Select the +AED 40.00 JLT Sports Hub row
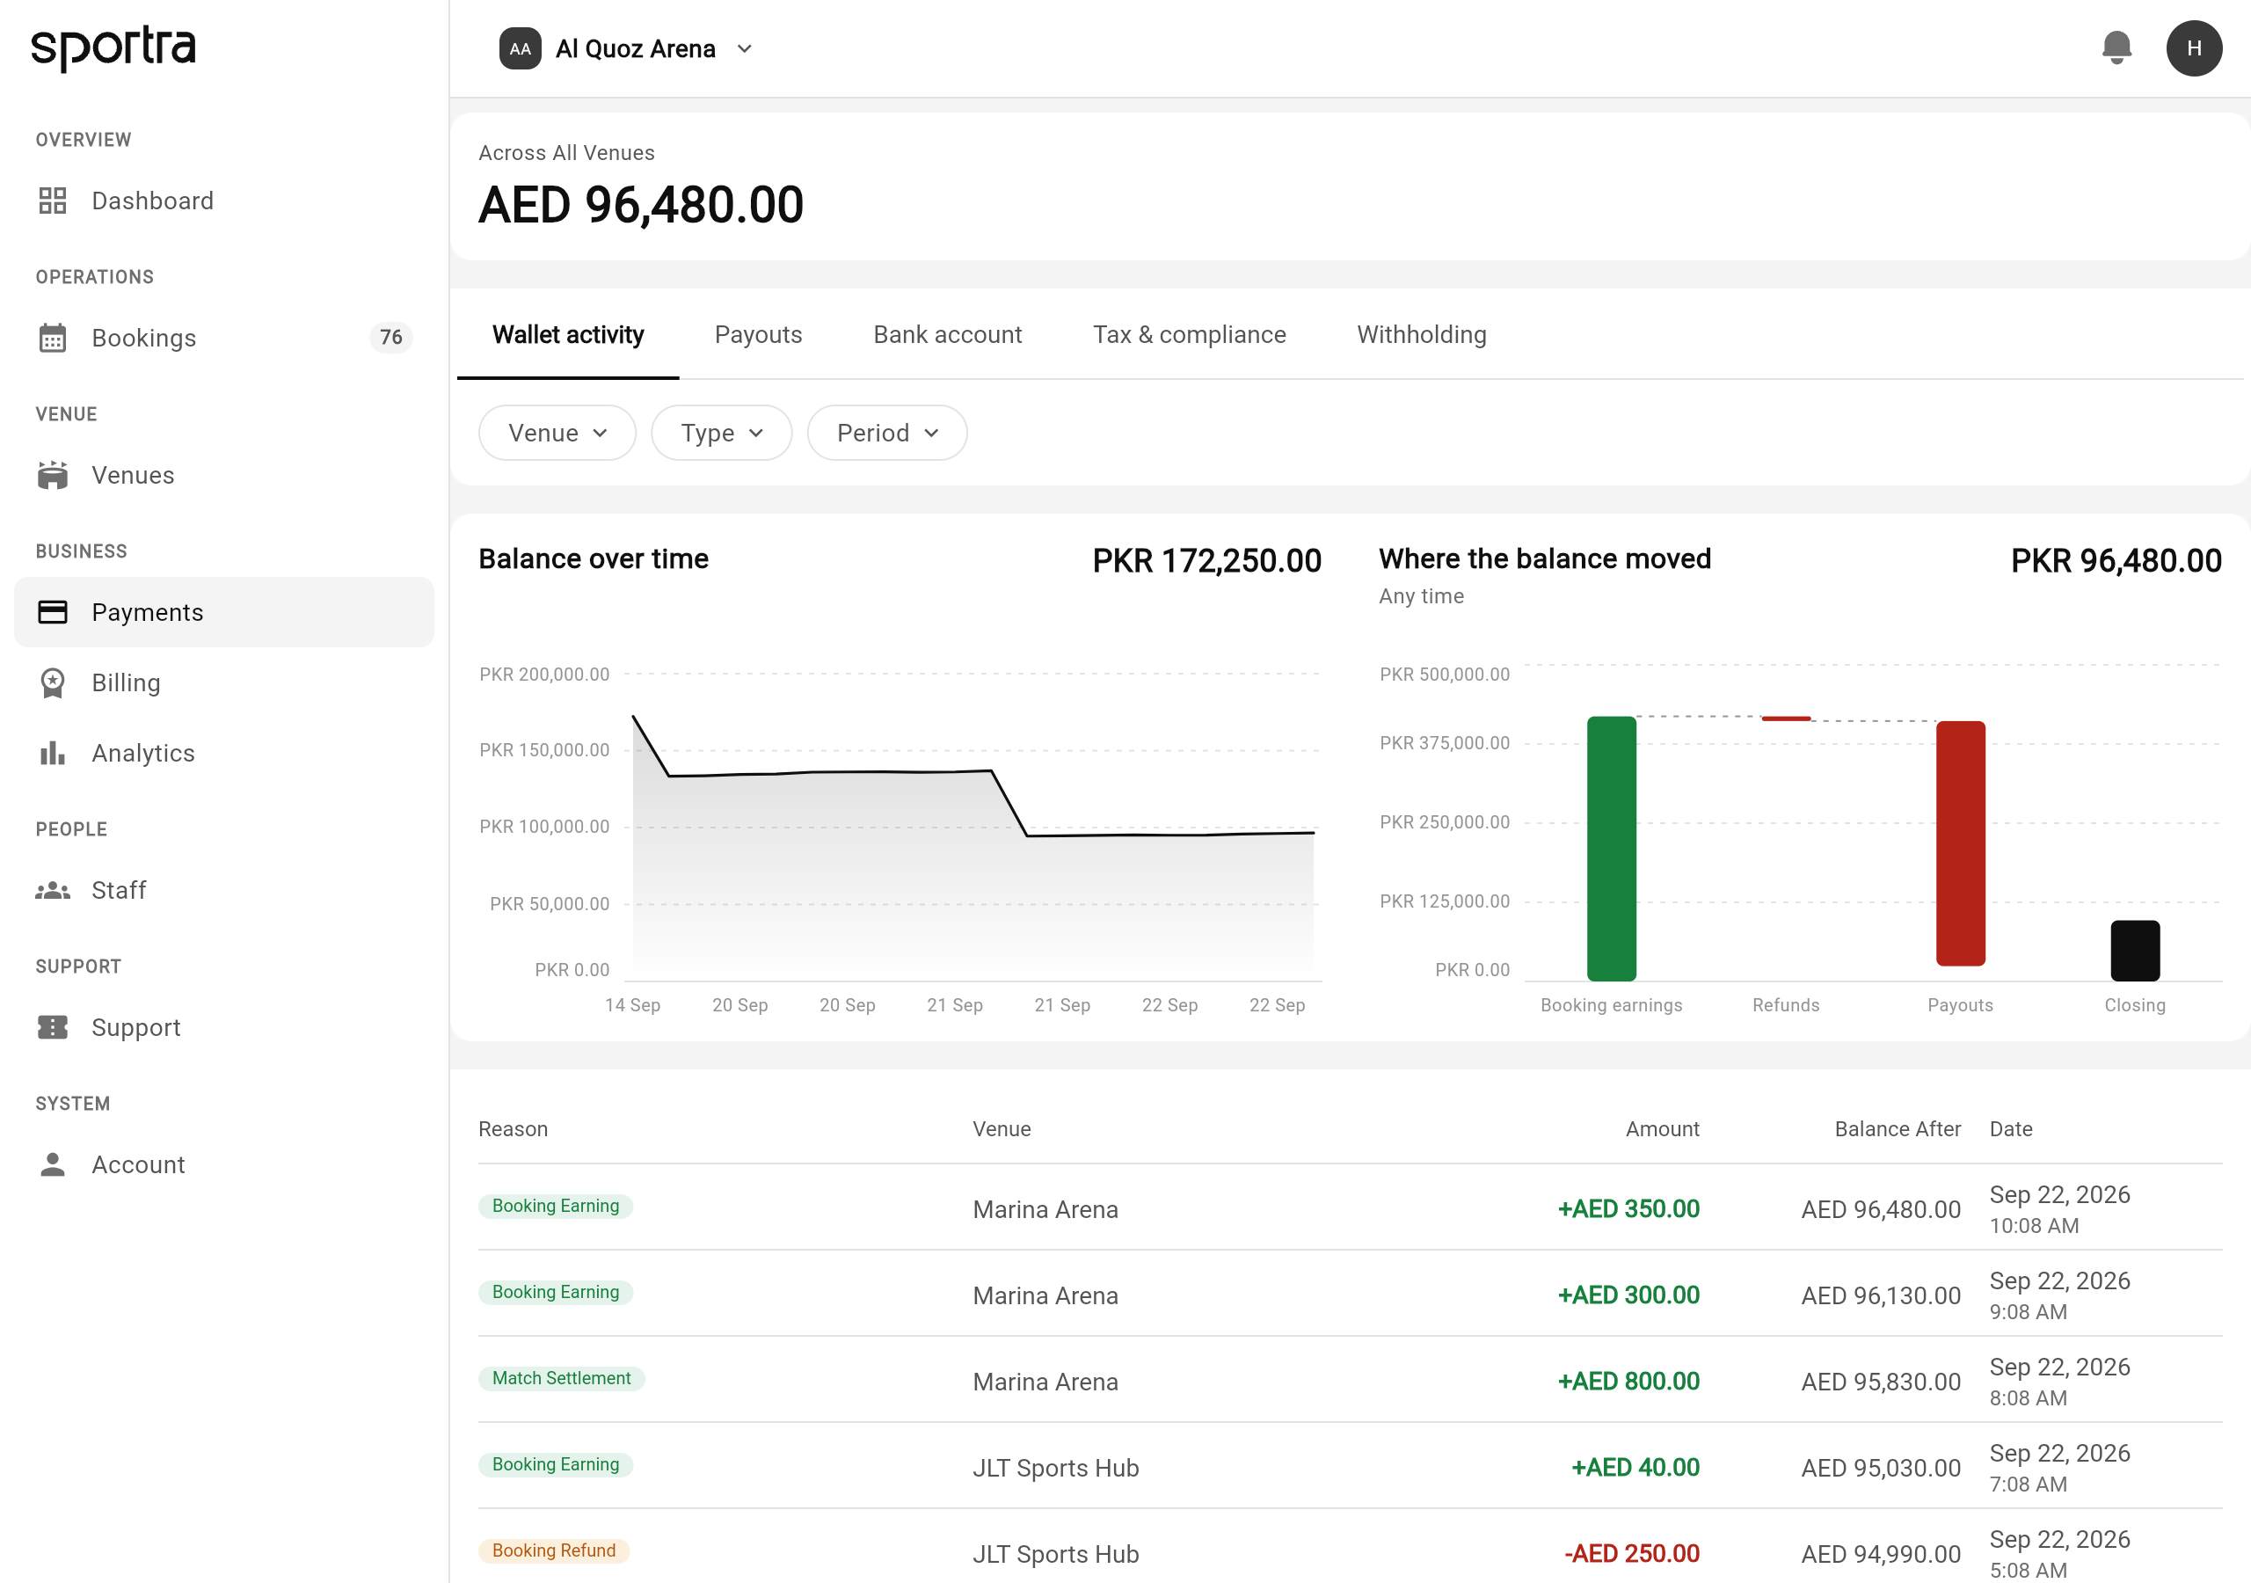 tap(1350, 1467)
